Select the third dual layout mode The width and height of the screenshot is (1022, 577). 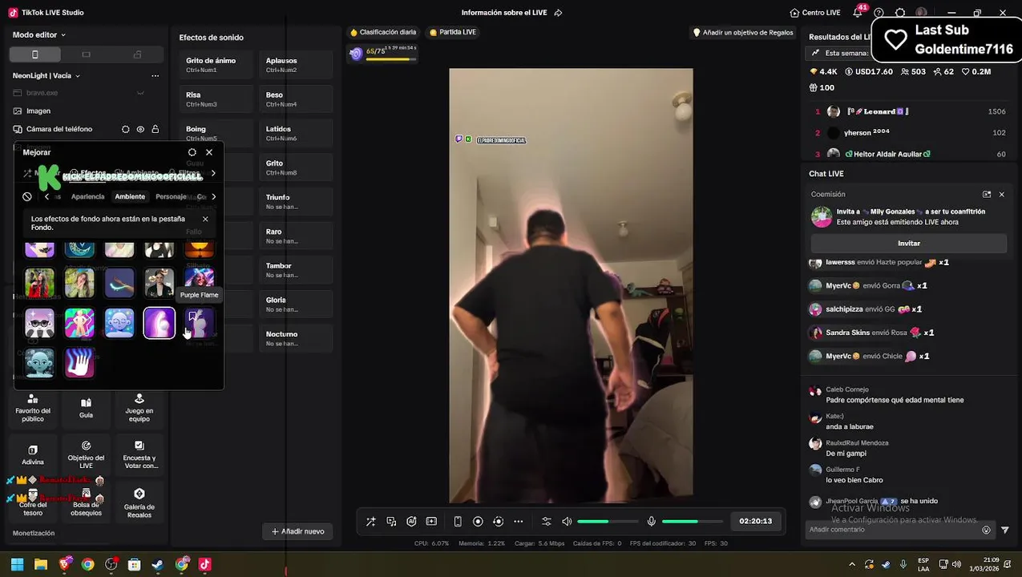click(x=137, y=54)
